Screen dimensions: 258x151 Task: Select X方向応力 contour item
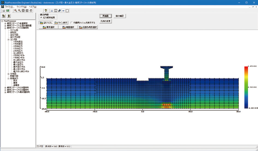pos(18,46)
